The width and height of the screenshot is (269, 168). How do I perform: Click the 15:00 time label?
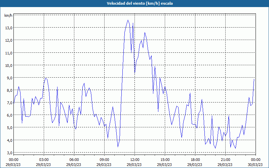pos(165,160)
